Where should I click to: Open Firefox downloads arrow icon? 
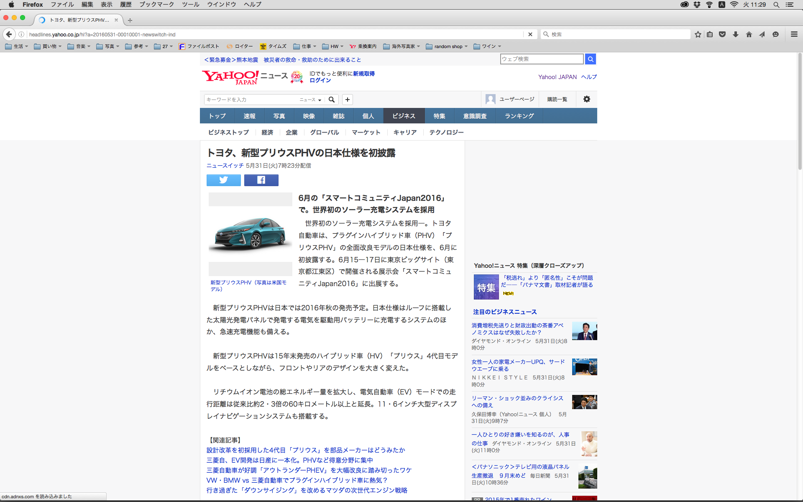coord(735,34)
